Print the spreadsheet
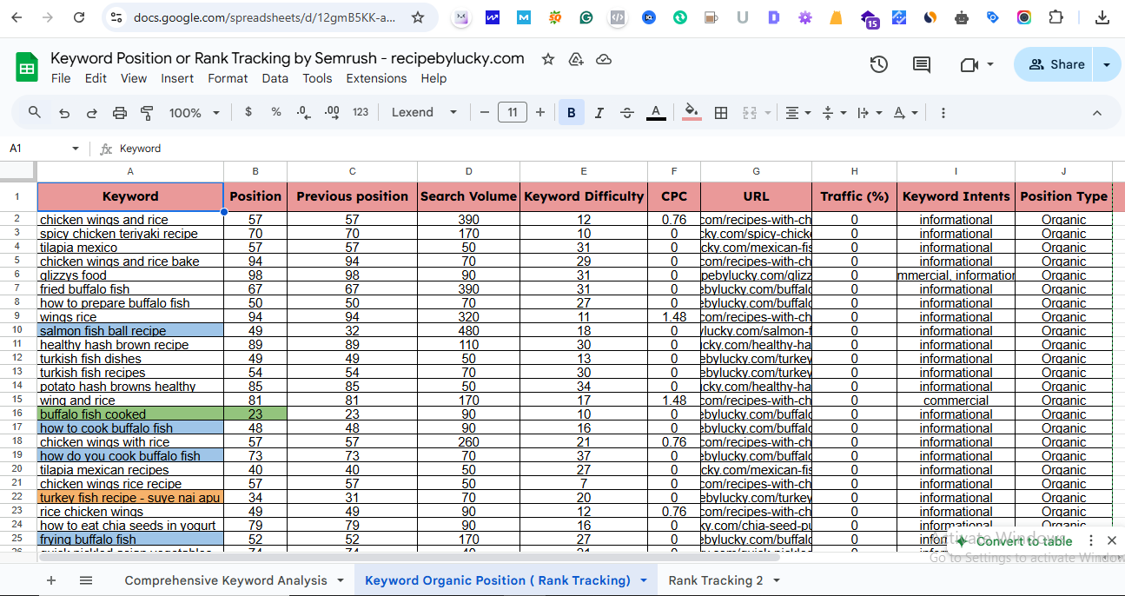The width and height of the screenshot is (1125, 596). tap(120, 112)
